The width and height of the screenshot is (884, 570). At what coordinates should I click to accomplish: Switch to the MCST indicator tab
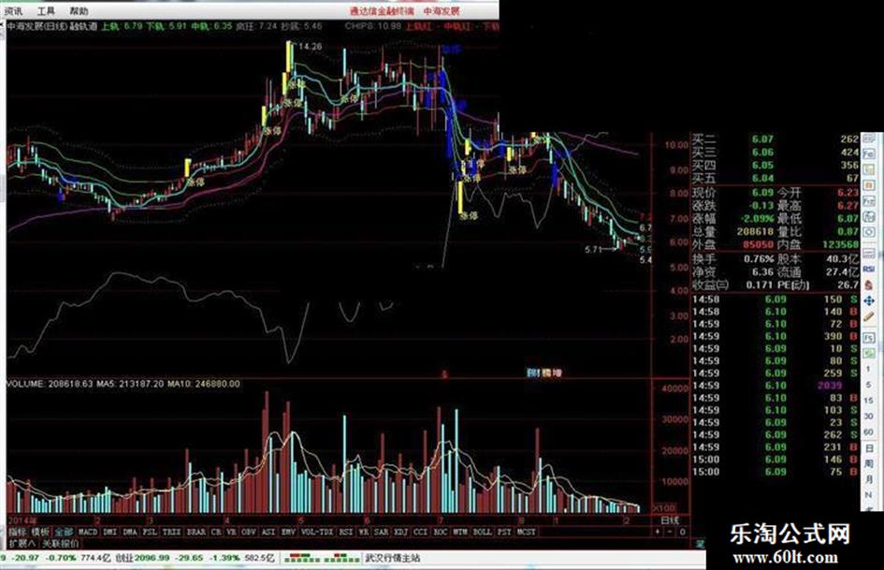[x=527, y=532]
